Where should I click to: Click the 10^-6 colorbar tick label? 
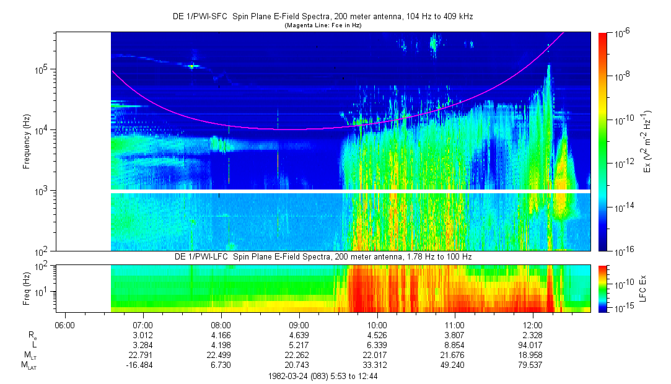pyautogui.click(x=622, y=34)
